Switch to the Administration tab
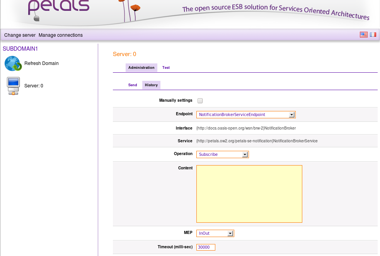Screen dimensions: 380x256 coord(141,68)
